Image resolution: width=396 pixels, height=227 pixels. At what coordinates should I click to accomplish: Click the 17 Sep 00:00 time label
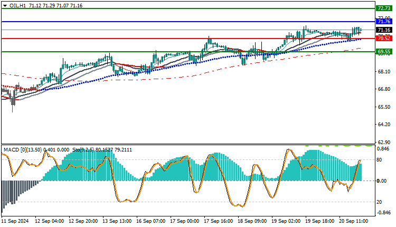pos(185,221)
